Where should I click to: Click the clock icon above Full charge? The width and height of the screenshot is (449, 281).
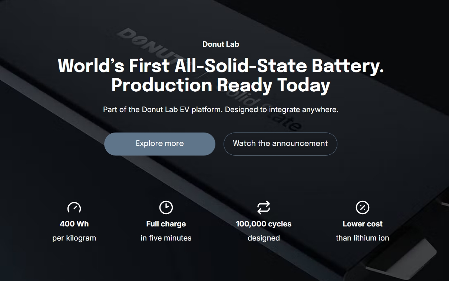[166, 208]
